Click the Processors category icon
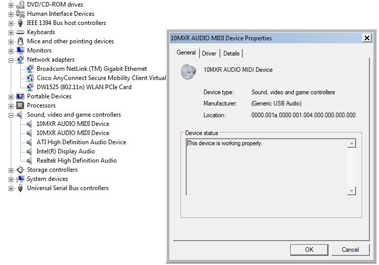Screen dimensions: 379x265 tap(20, 105)
